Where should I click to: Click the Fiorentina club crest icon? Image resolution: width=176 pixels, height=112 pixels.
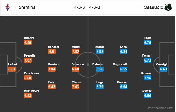click(x=8, y=7)
